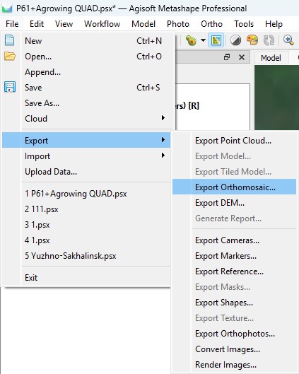Open the View menu
Image resolution: width=299 pixels, height=374 pixels.
(64, 24)
